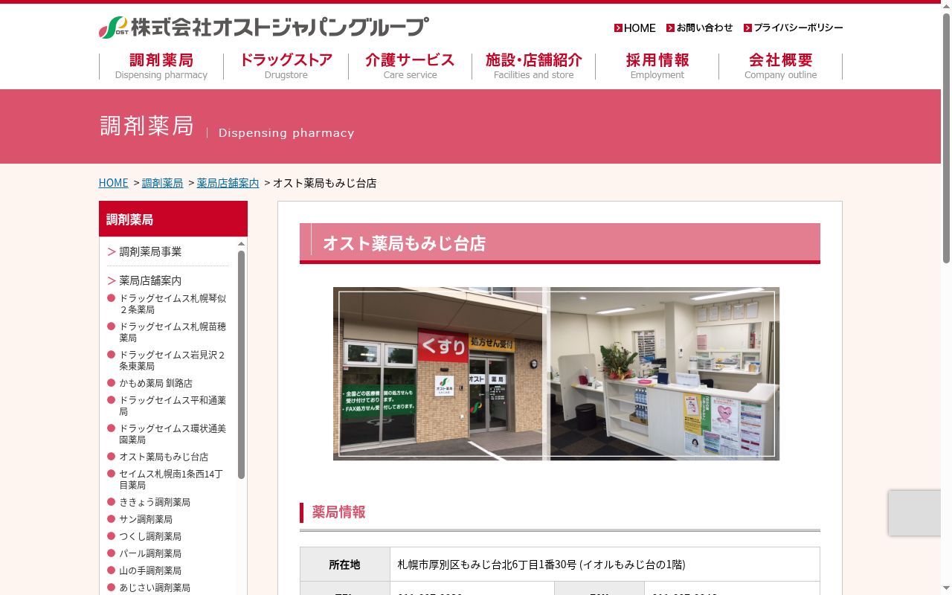Viewport: 952px width, 595px height.
Task: Open 薬局店舗案内 in the sidebar
Action: point(150,280)
